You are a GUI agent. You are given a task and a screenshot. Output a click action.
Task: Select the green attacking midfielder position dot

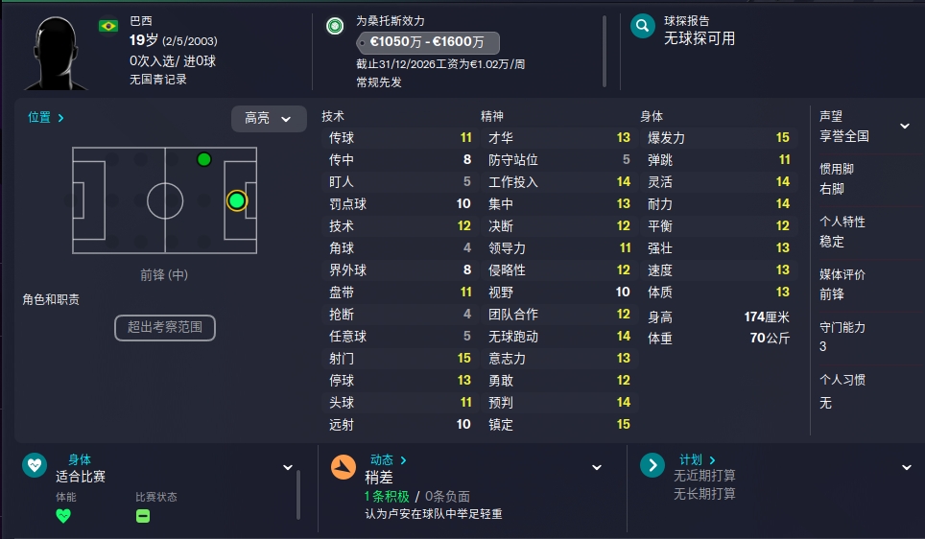click(204, 159)
